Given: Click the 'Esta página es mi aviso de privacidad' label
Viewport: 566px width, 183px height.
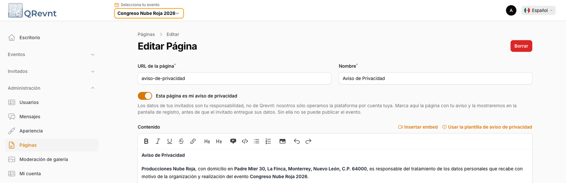Looking at the screenshot, I should tap(196, 96).
